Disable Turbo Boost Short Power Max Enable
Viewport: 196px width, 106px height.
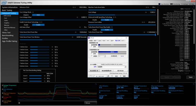(x=95, y=30)
